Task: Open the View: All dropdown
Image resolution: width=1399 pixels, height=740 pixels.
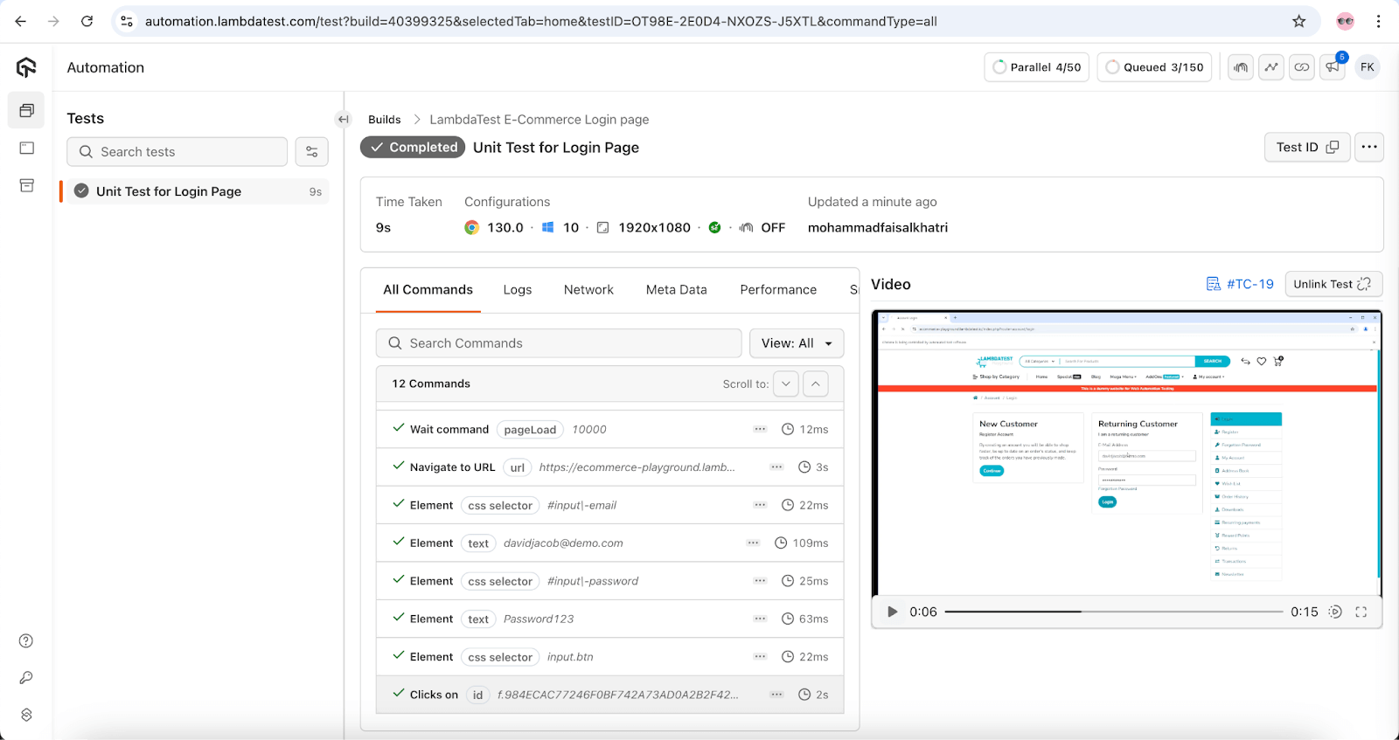Action: tap(797, 343)
